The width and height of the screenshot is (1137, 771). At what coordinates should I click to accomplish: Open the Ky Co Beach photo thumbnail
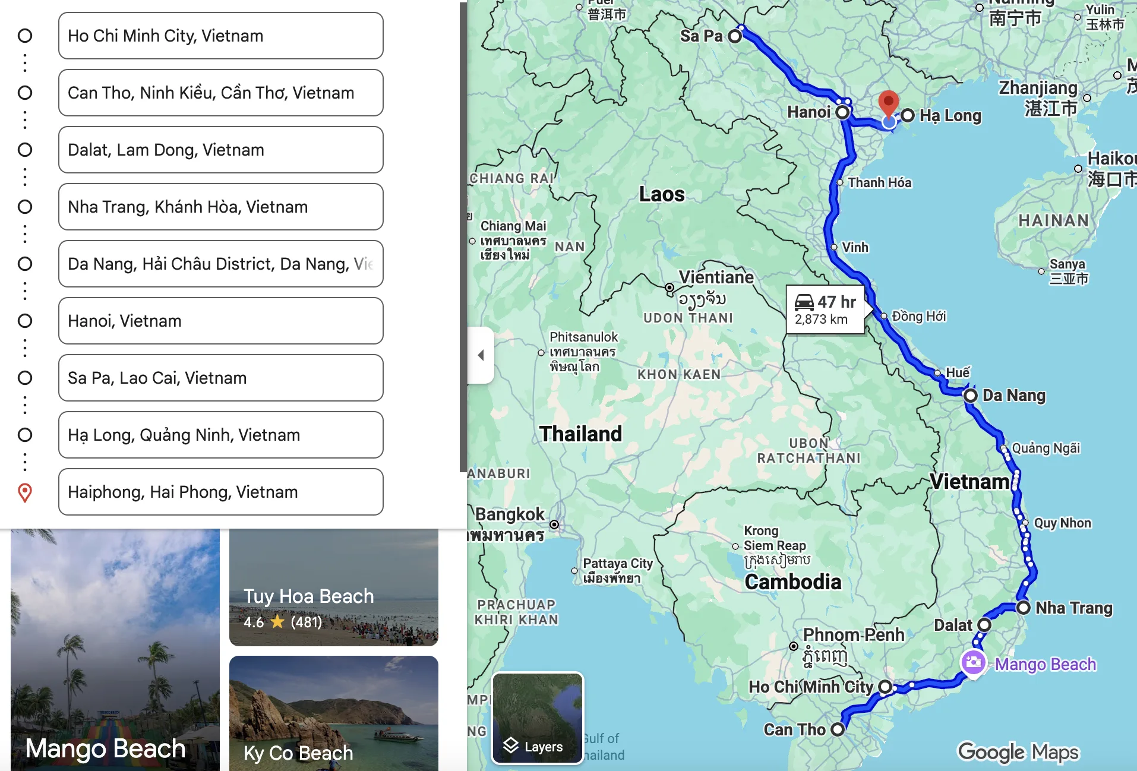(333, 713)
